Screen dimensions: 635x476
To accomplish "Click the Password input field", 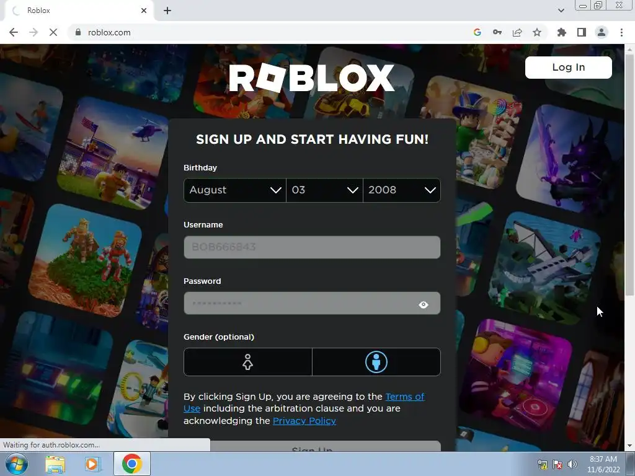I will click(312, 303).
